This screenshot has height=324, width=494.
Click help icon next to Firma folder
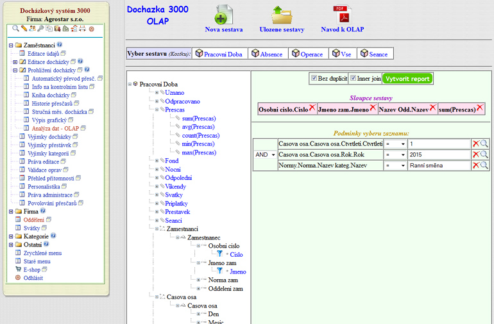coord(43,211)
